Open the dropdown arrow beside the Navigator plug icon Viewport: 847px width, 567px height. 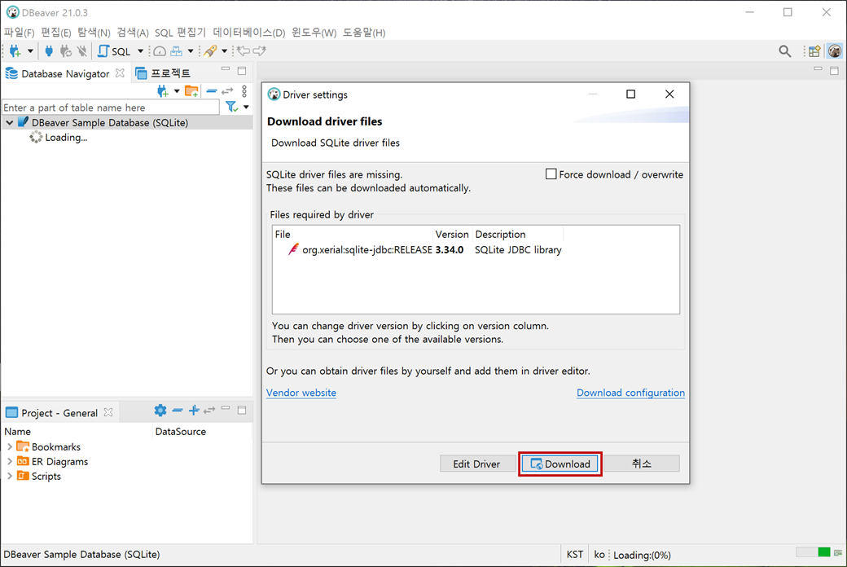[177, 91]
